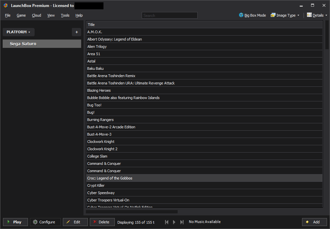This screenshot has height=229, width=330.
Task: Select Bug Too! row
Action: (x=204, y=105)
